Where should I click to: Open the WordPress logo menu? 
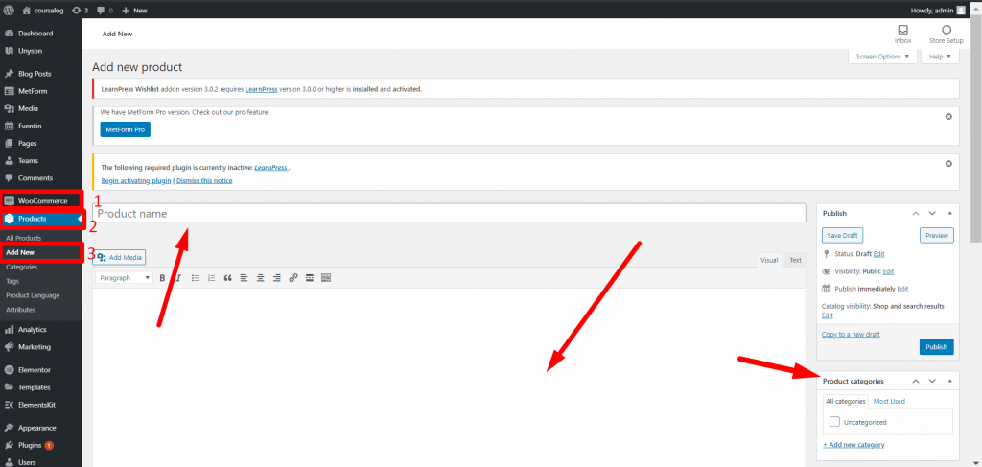coord(9,10)
